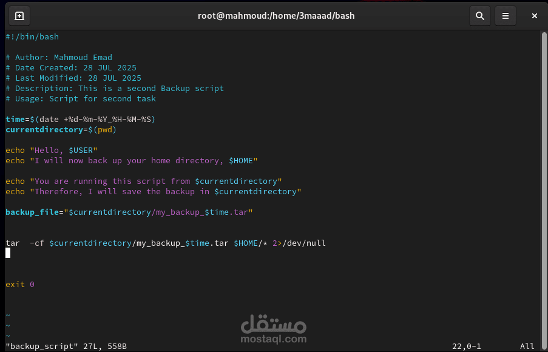Click the blinking cursor block
The height and width of the screenshot is (352, 548).
click(8, 253)
